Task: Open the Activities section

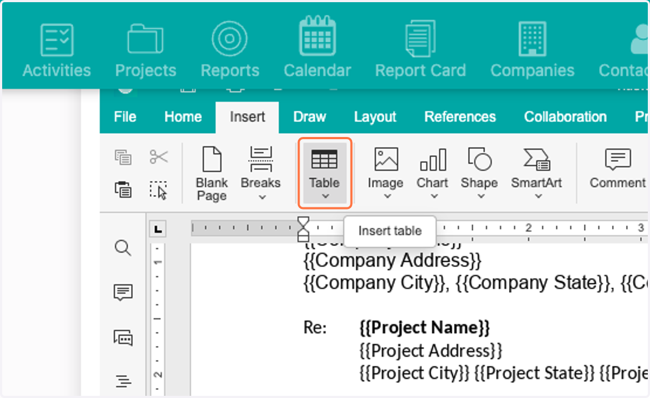Action: [56, 51]
